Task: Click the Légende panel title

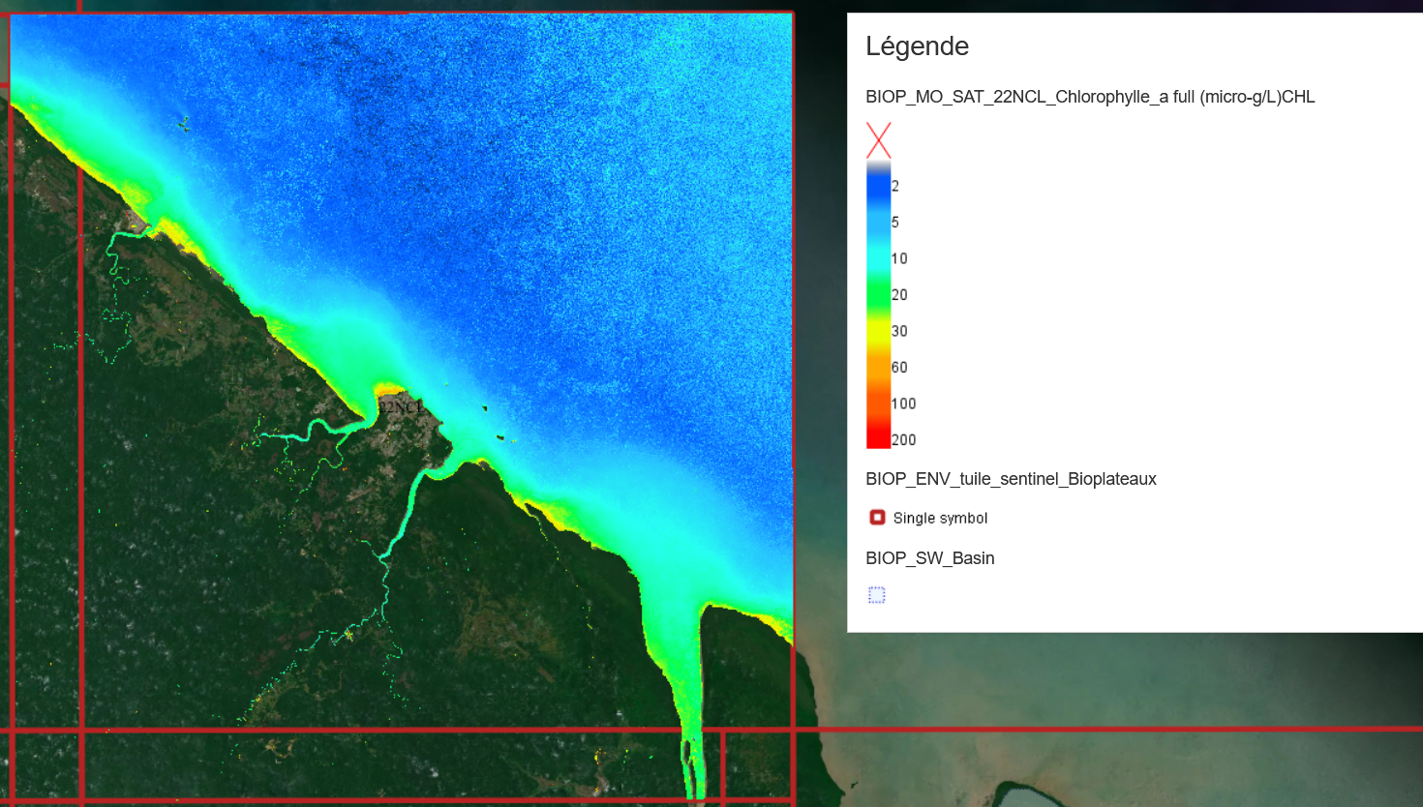Action: (x=917, y=46)
